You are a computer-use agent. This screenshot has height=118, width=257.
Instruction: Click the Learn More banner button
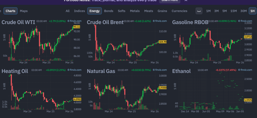[x=170, y=1]
